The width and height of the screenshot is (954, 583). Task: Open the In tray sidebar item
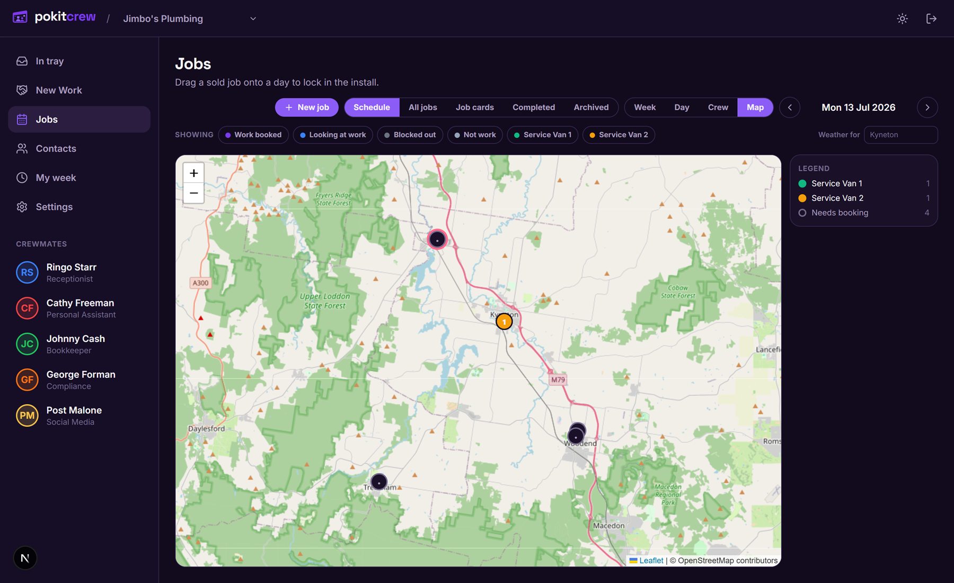(79, 61)
